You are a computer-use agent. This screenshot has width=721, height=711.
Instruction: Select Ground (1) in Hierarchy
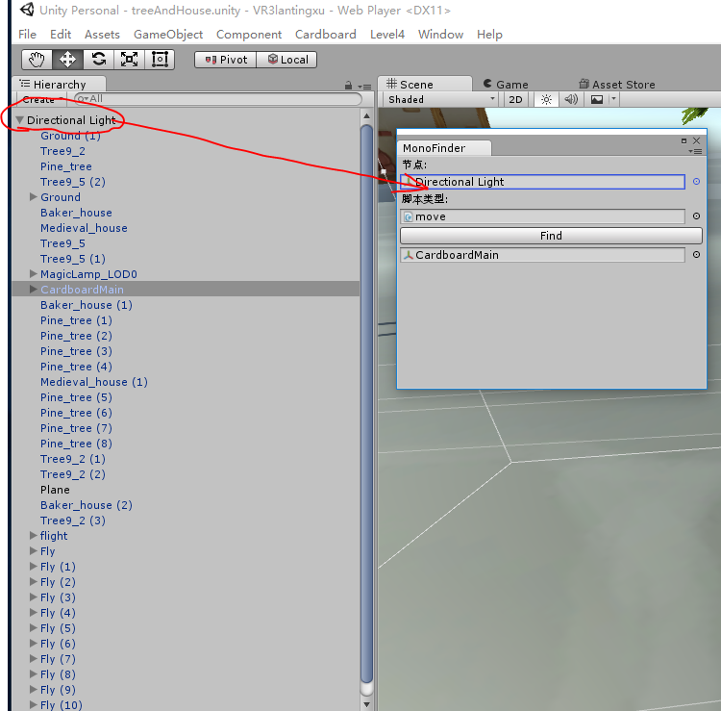pos(70,136)
